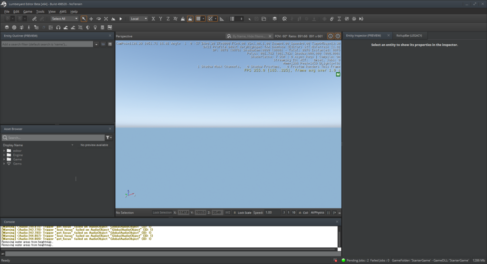This screenshot has width=487, height=264.
Task: Set camera speed to 10
Action: tap(293, 213)
